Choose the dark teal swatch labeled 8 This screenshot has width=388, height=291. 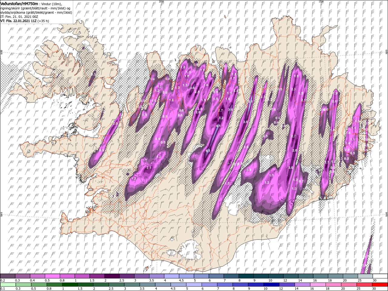click(x=246, y=276)
